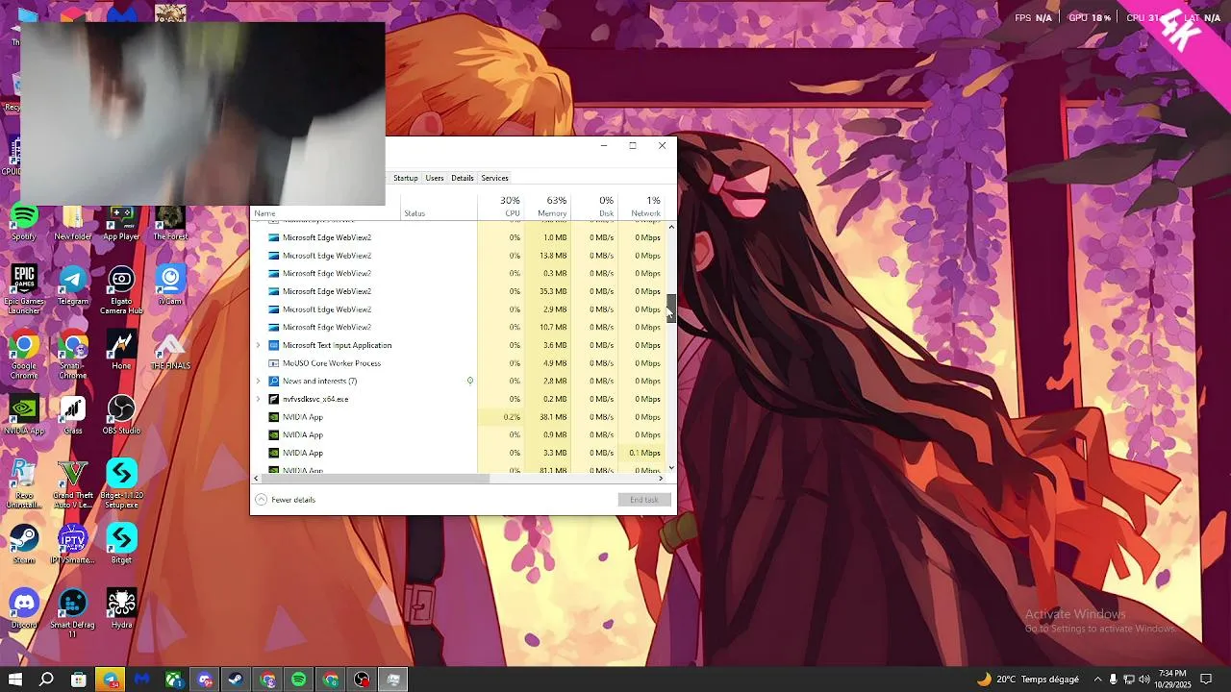Open IPTV Smarters desktop shortcut
This screenshot has height=692, width=1231.
pyautogui.click(x=73, y=544)
